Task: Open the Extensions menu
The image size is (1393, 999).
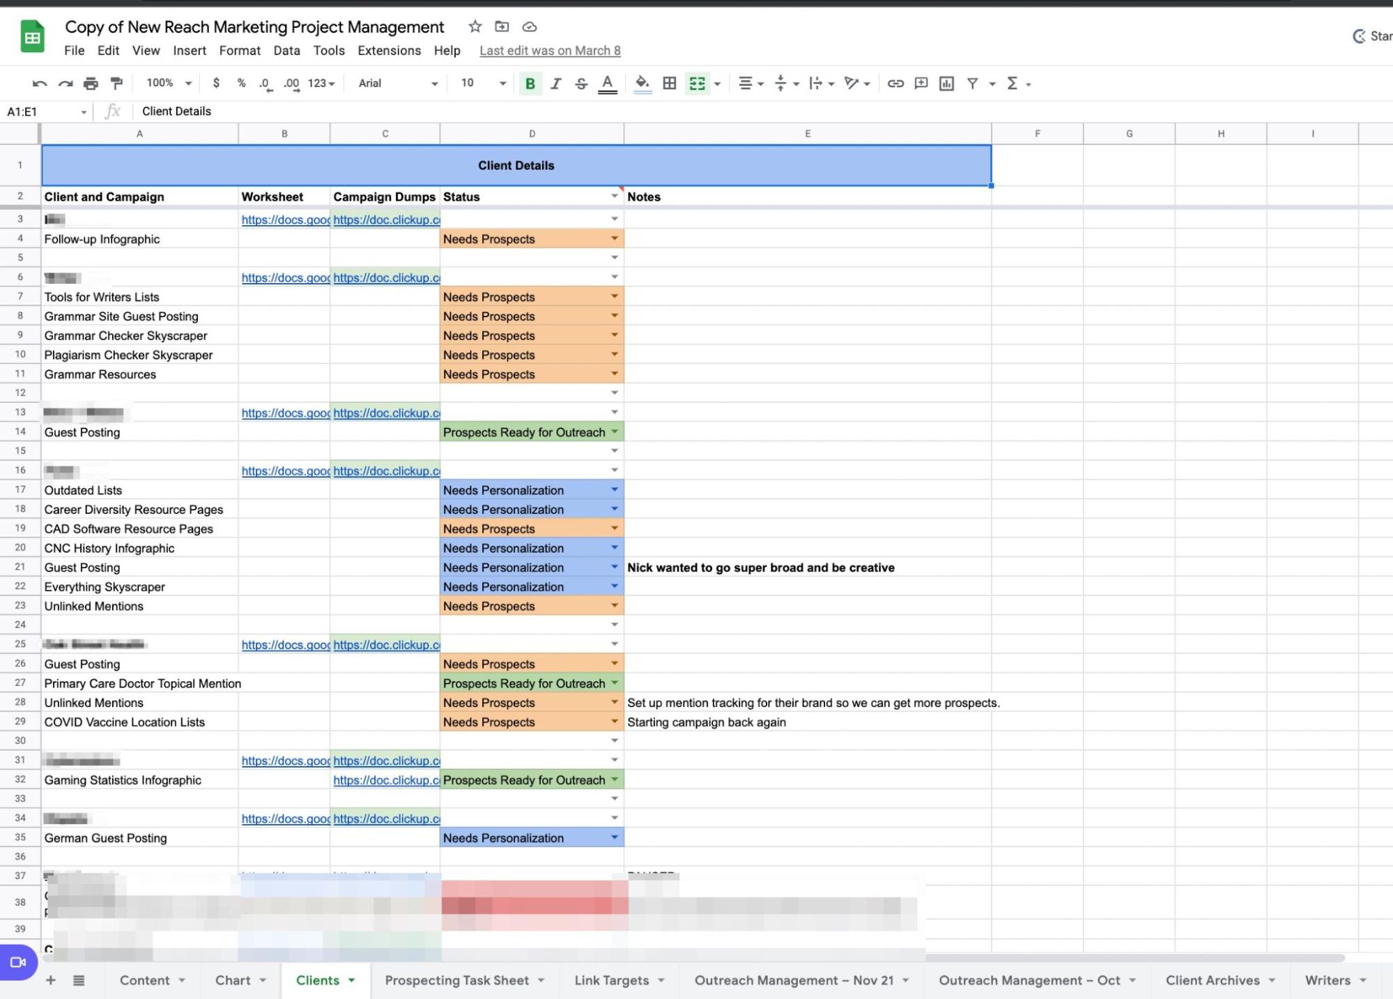Action: [x=389, y=50]
